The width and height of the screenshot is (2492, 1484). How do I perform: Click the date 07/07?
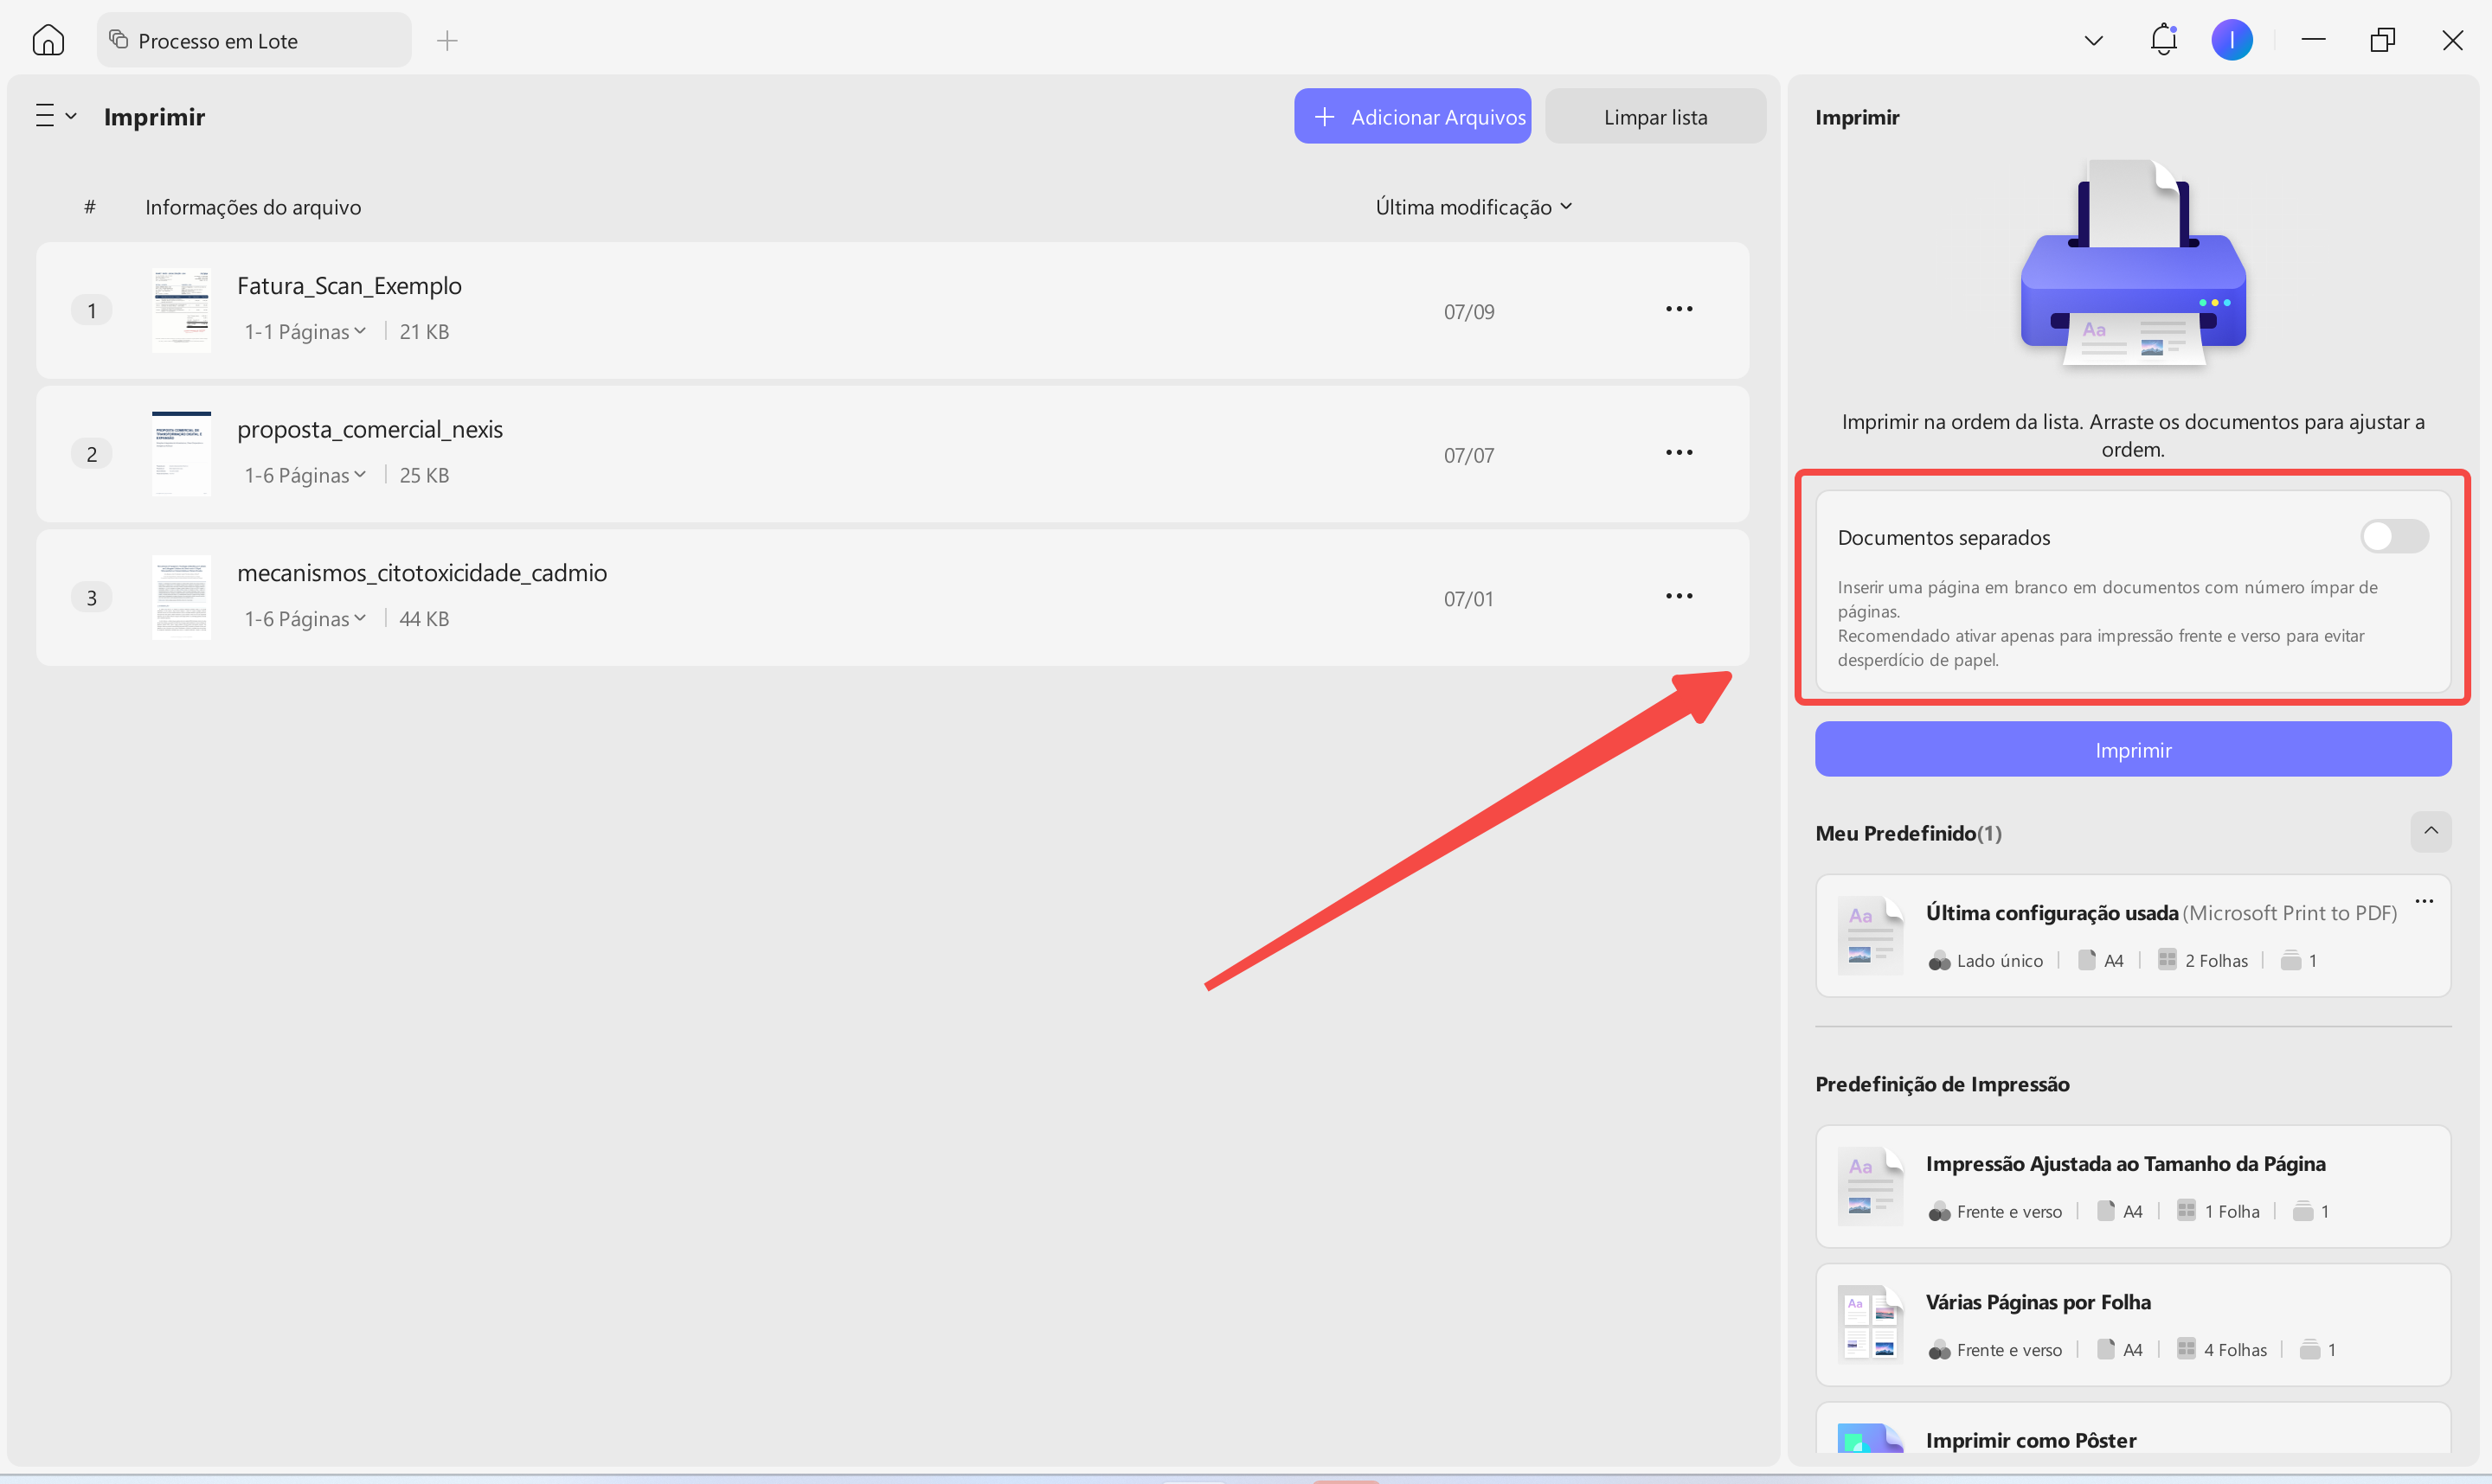(x=1468, y=456)
